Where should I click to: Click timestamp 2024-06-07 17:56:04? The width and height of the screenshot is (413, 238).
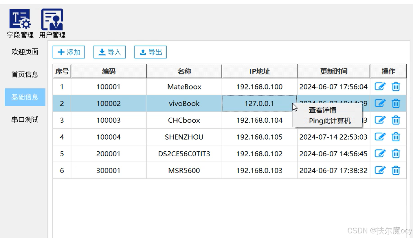[333, 87]
